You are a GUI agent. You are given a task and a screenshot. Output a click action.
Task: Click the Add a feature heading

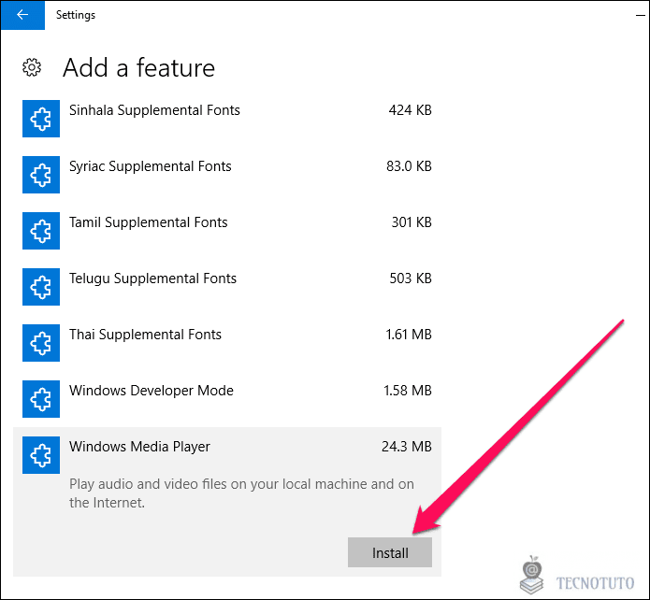(x=138, y=68)
